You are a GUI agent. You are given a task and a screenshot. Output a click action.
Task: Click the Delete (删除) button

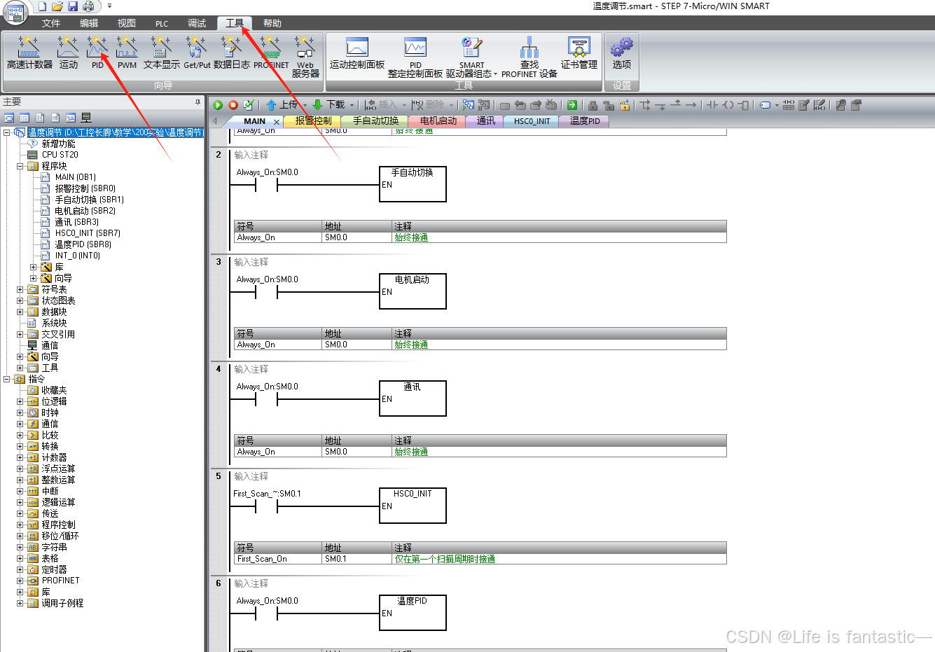coord(429,105)
